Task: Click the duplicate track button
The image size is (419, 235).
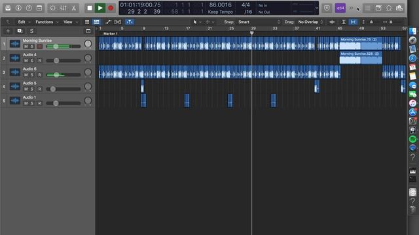Action: pos(20,31)
